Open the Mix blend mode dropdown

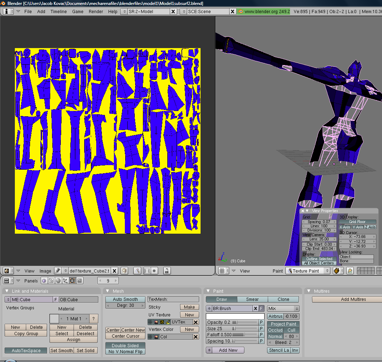pyautogui.click(x=283, y=309)
